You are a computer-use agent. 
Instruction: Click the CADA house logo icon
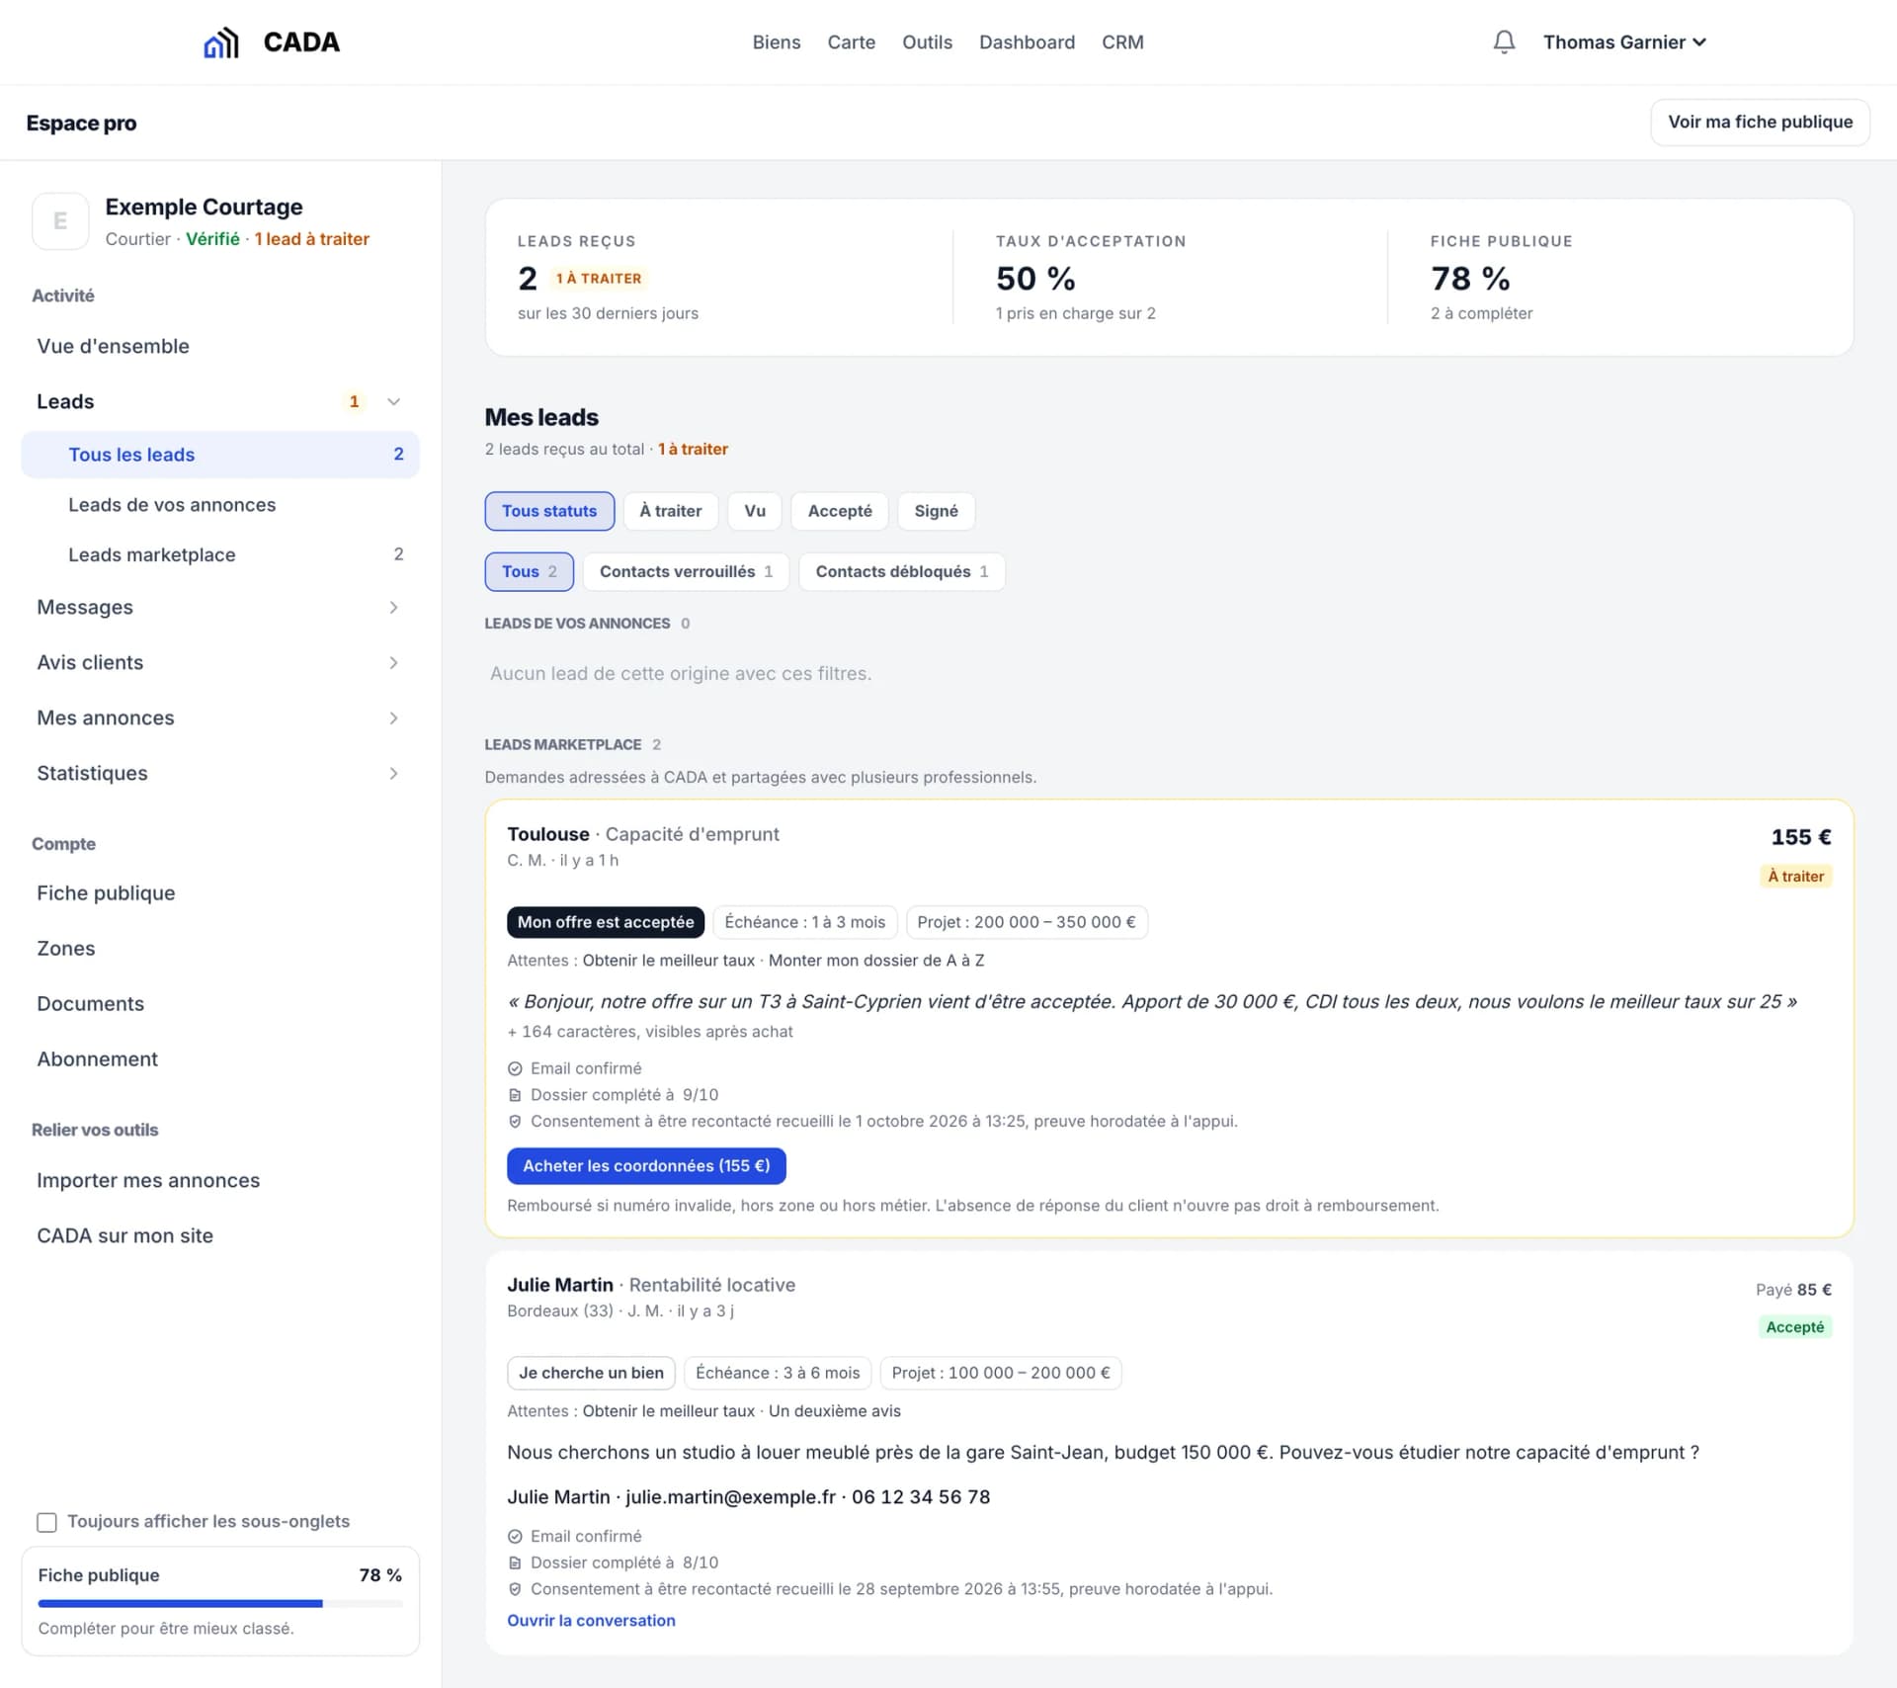click(x=221, y=42)
